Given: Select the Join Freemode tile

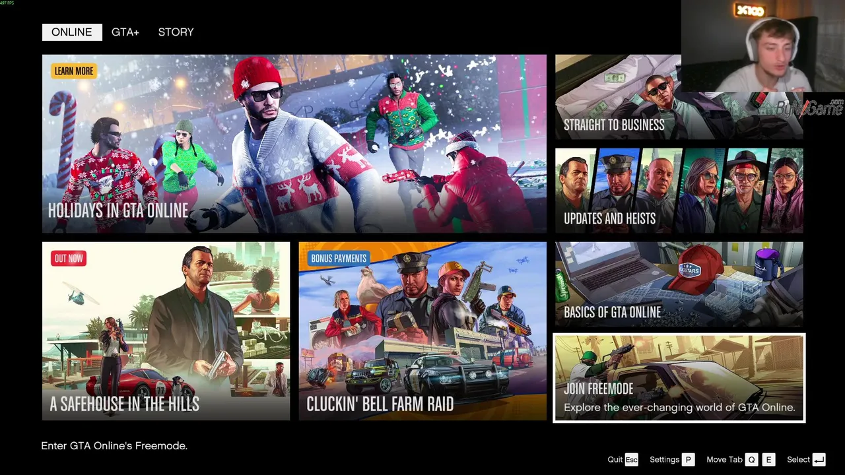Looking at the screenshot, I should [x=679, y=378].
